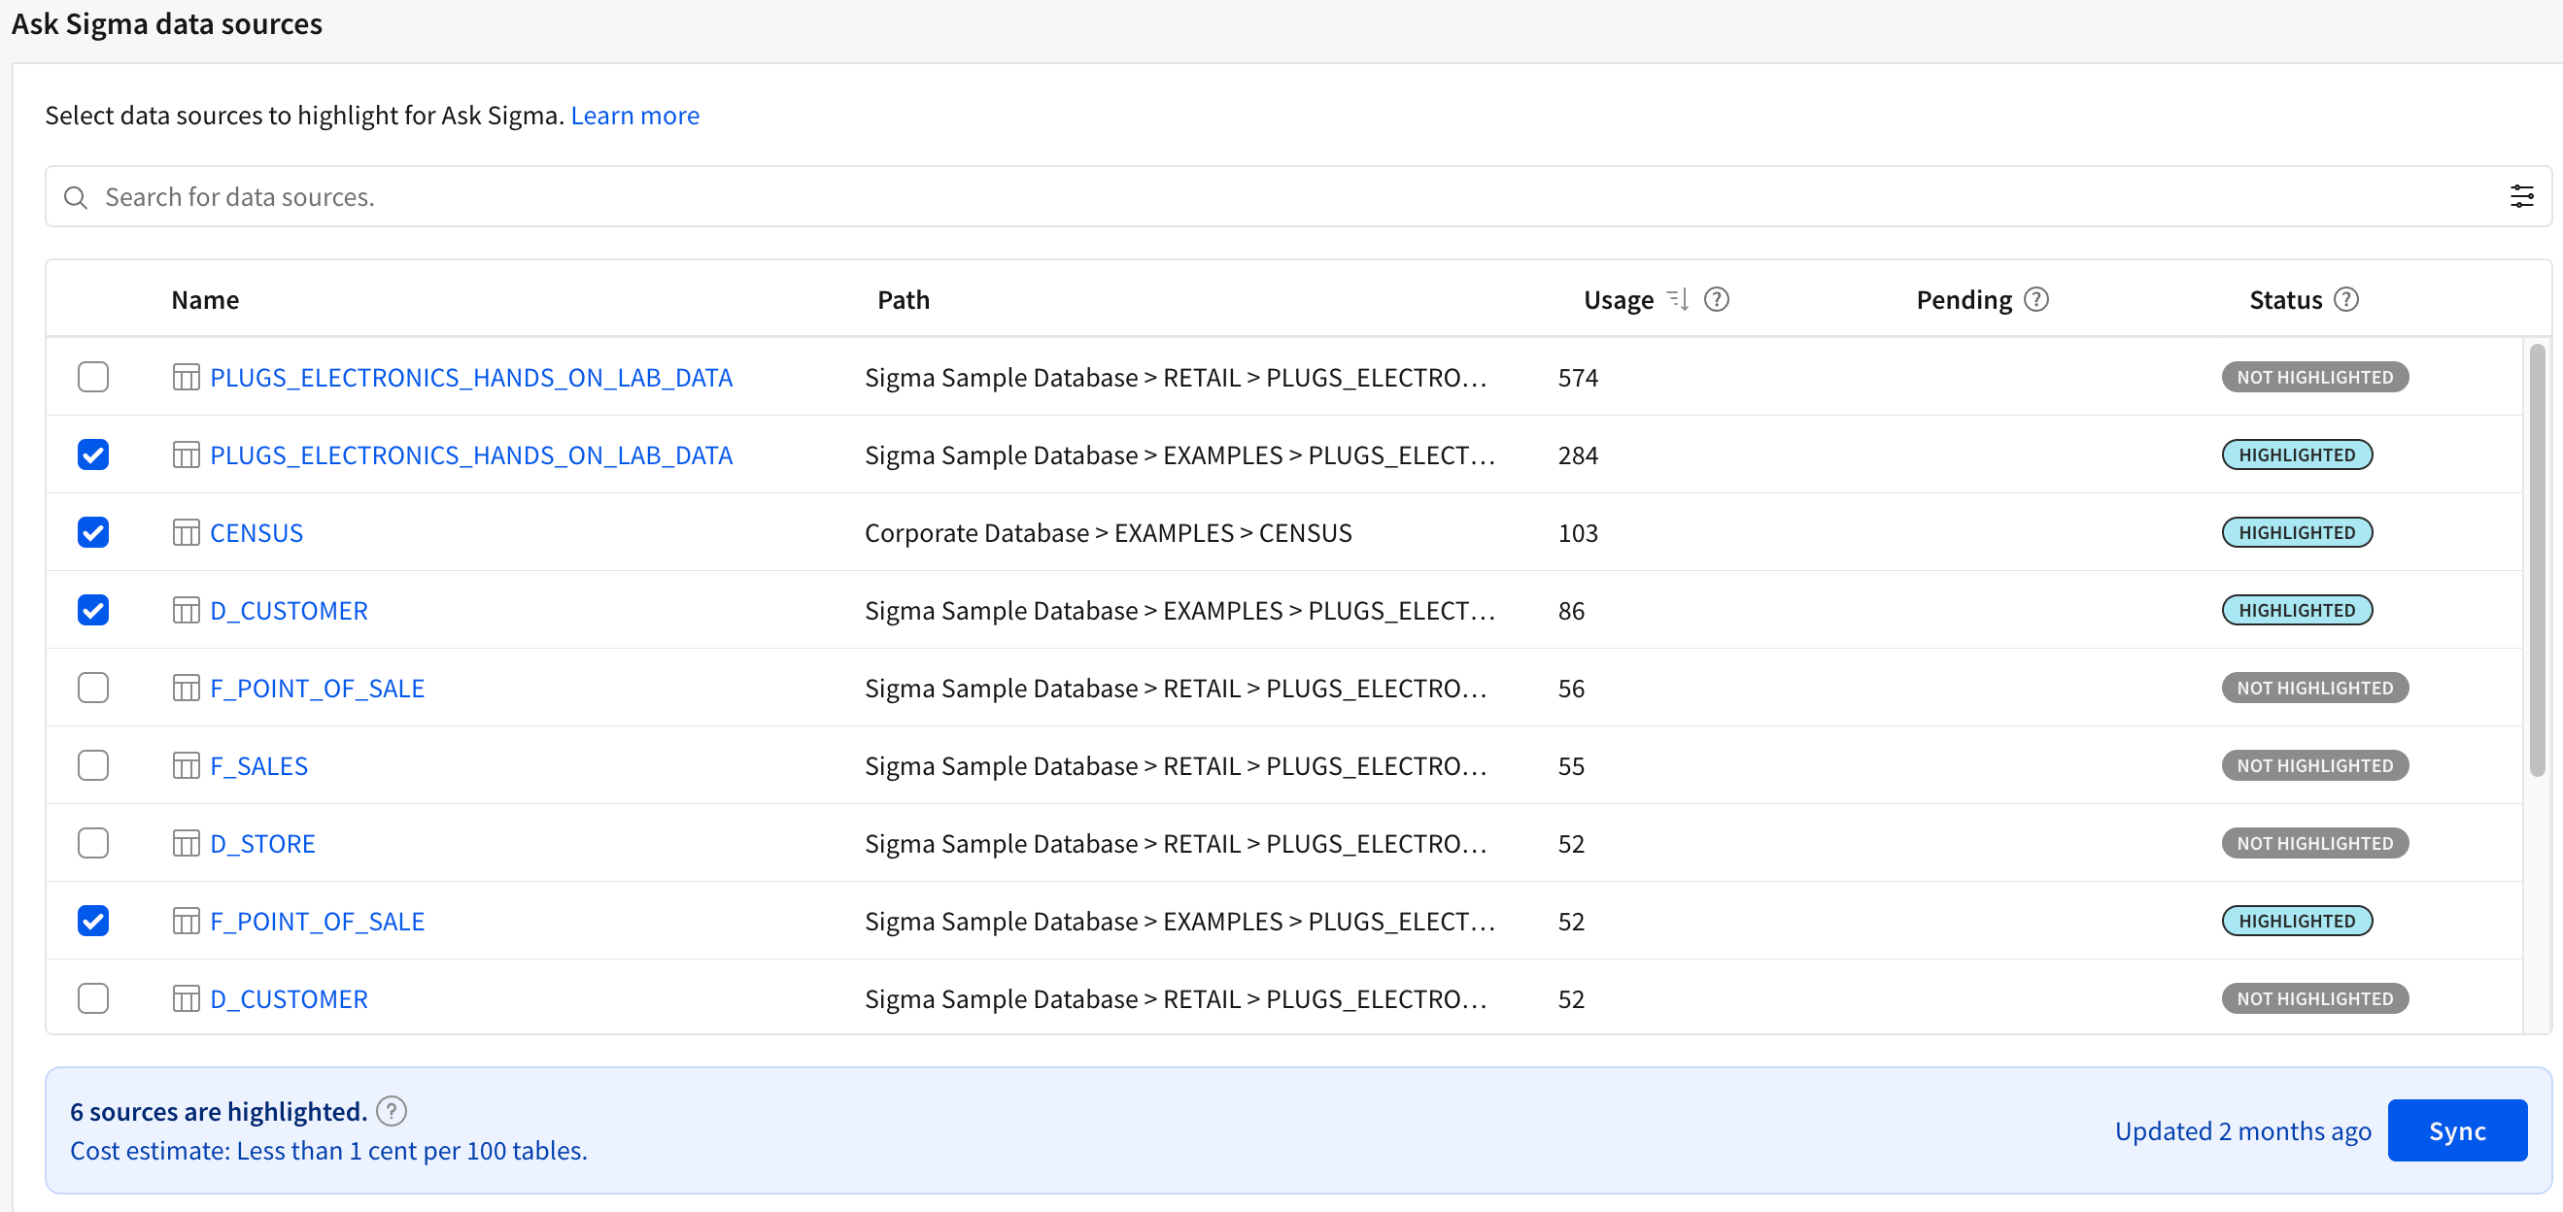Click table icon of highlighted F_POINT_OF_SALE row
Viewport: 2563px width, 1212px height.
[x=187, y=920]
